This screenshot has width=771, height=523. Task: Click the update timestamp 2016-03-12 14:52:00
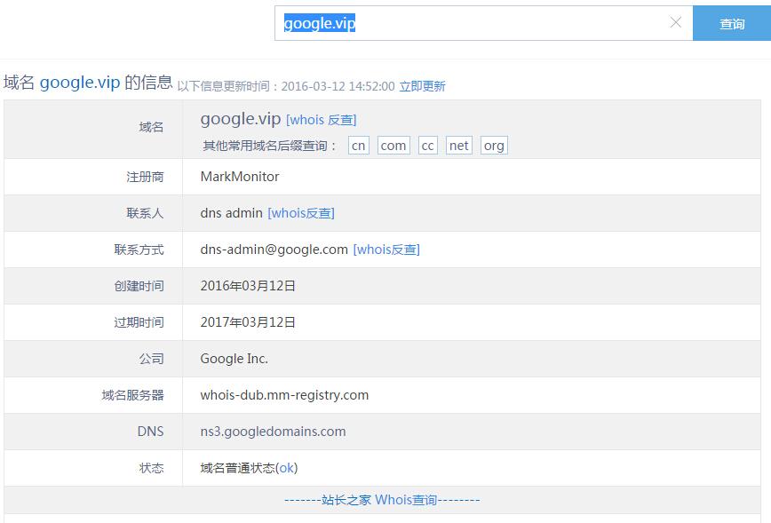(338, 86)
